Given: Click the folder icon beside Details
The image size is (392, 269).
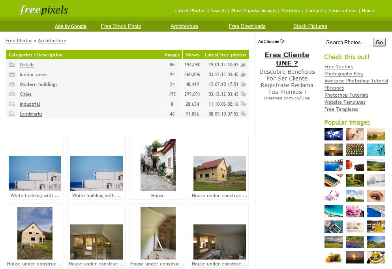Looking at the screenshot, I should pos(12,64).
